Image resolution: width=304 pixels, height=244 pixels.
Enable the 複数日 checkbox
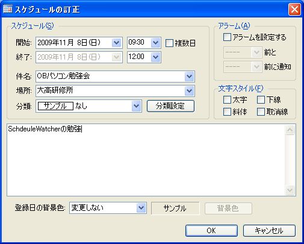click(169, 43)
